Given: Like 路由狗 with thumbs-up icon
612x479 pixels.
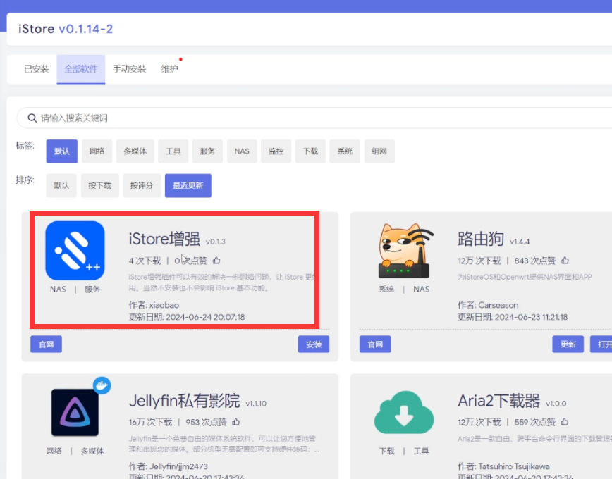Looking at the screenshot, I should click(565, 260).
